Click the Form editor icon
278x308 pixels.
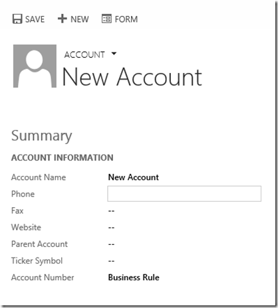[x=106, y=19]
